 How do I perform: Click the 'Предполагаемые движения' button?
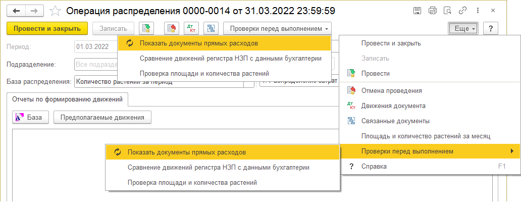(x=102, y=118)
